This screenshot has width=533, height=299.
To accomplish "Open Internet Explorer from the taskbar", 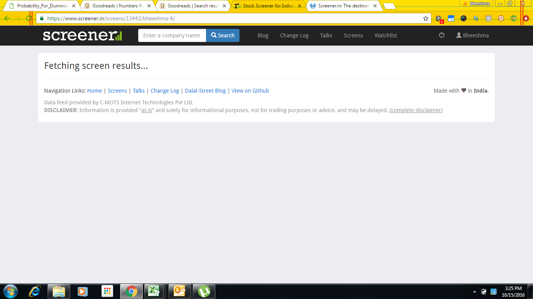I will pos(35,291).
